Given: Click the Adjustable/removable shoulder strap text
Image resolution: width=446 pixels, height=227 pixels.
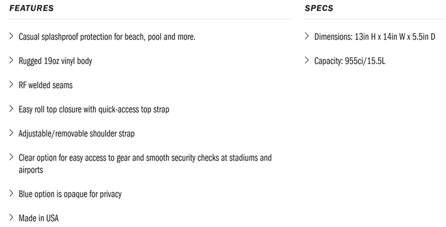Looking at the screenshot, I should point(77,133).
